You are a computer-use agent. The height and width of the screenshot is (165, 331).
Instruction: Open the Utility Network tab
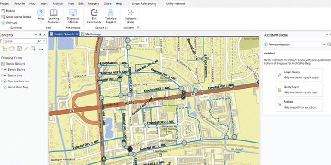(x=176, y=3)
